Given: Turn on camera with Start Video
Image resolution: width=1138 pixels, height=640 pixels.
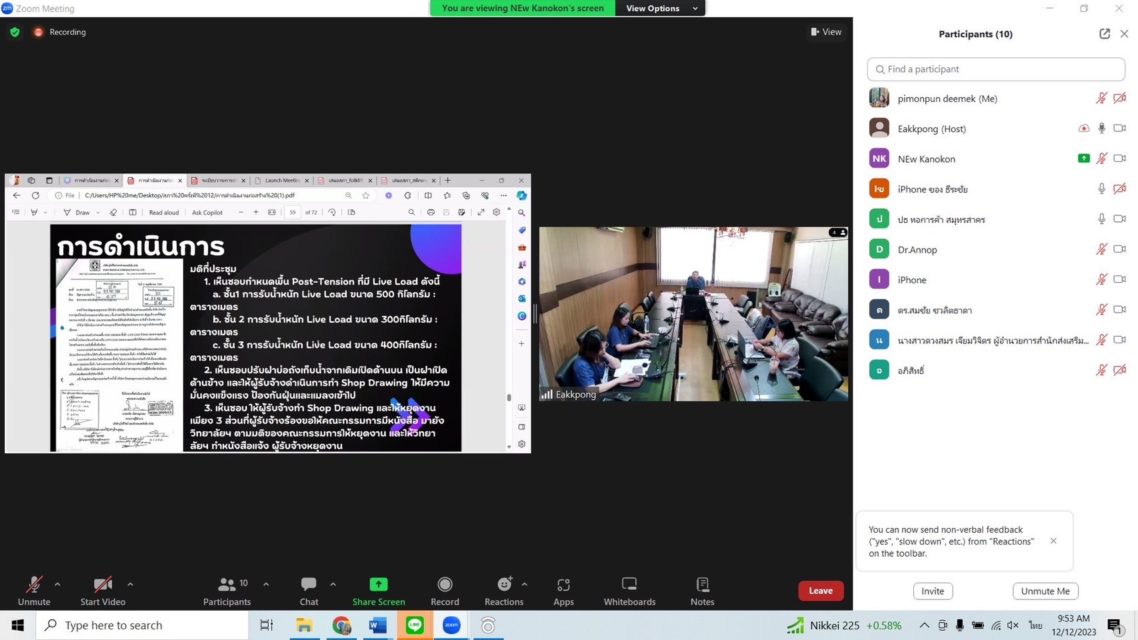Looking at the screenshot, I should tap(103, 591).
